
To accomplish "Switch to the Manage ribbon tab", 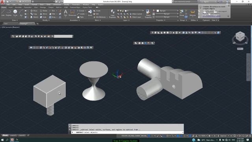I will (43, 7).
